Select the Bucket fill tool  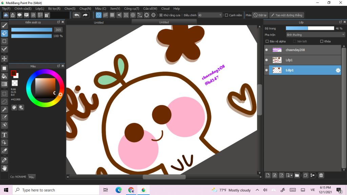pyautogui.click(x=4, y=76)
